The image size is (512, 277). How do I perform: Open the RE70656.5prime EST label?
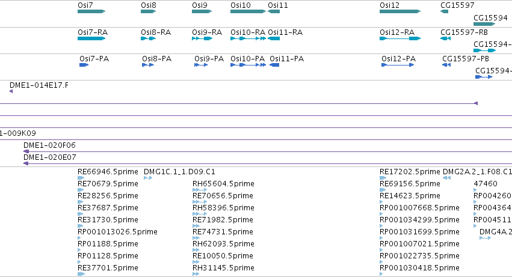pos(223,196)
